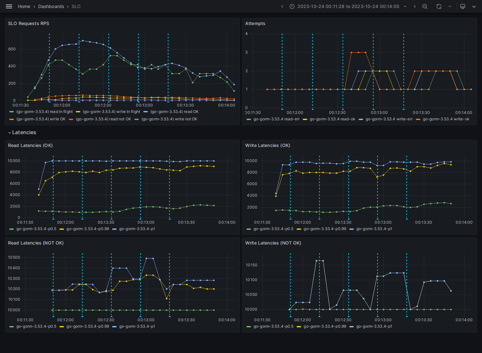The image size is (482, 353).
Task: Toggle p0.99 series in Read Latencies (NOT OK) legend
Action: pos(88,326)
